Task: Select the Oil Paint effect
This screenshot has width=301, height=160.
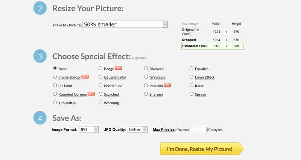Action: 55,85
